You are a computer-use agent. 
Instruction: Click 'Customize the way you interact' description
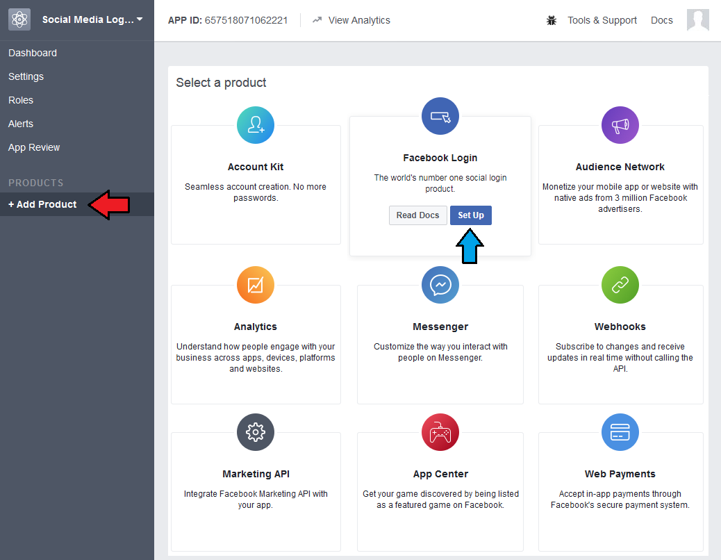[440, 352]
